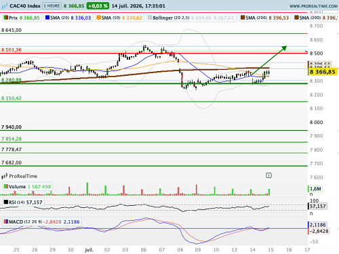The width and height of the screenshot is (339, 254).
Task: Click date 14 on the time axis
Action: point(252,250)
